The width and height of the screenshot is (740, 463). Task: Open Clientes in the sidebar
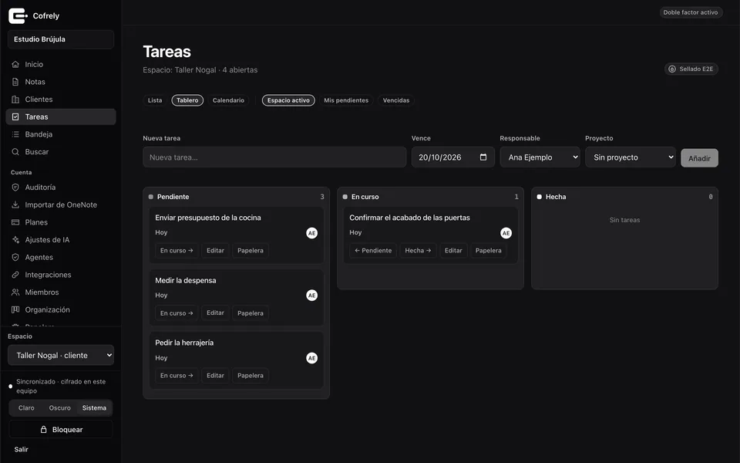tap(61, 100)
